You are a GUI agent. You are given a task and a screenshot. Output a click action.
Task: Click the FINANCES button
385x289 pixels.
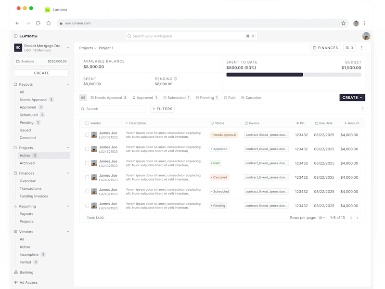point(326,48)
